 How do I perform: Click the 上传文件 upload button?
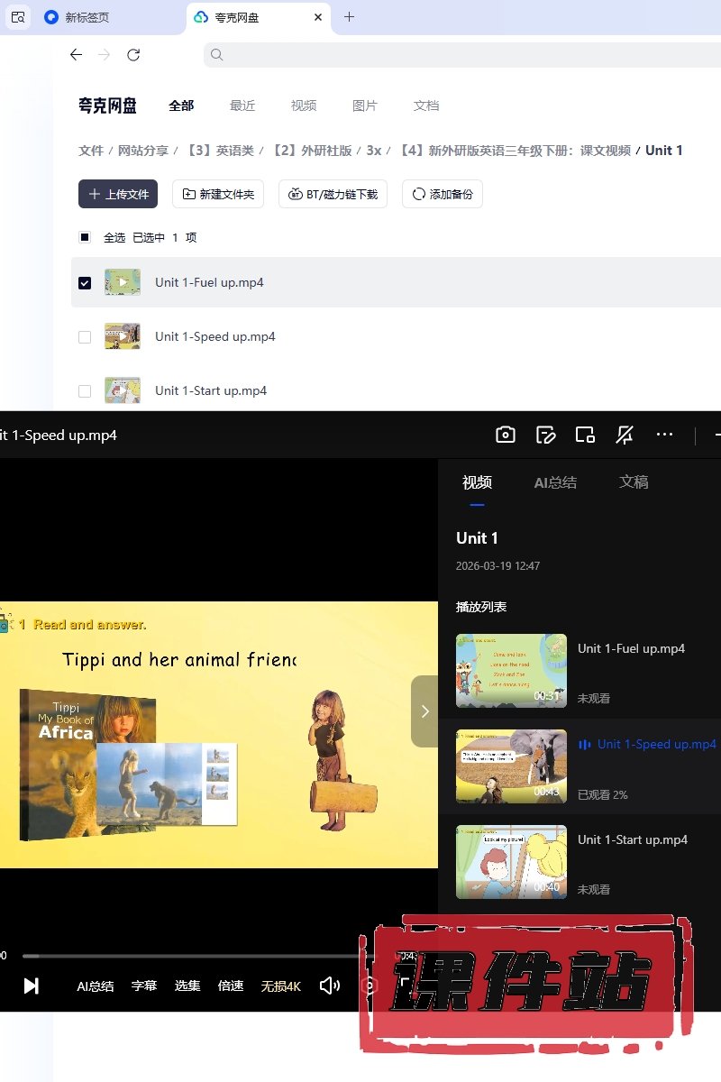click(x=118, y=194)
